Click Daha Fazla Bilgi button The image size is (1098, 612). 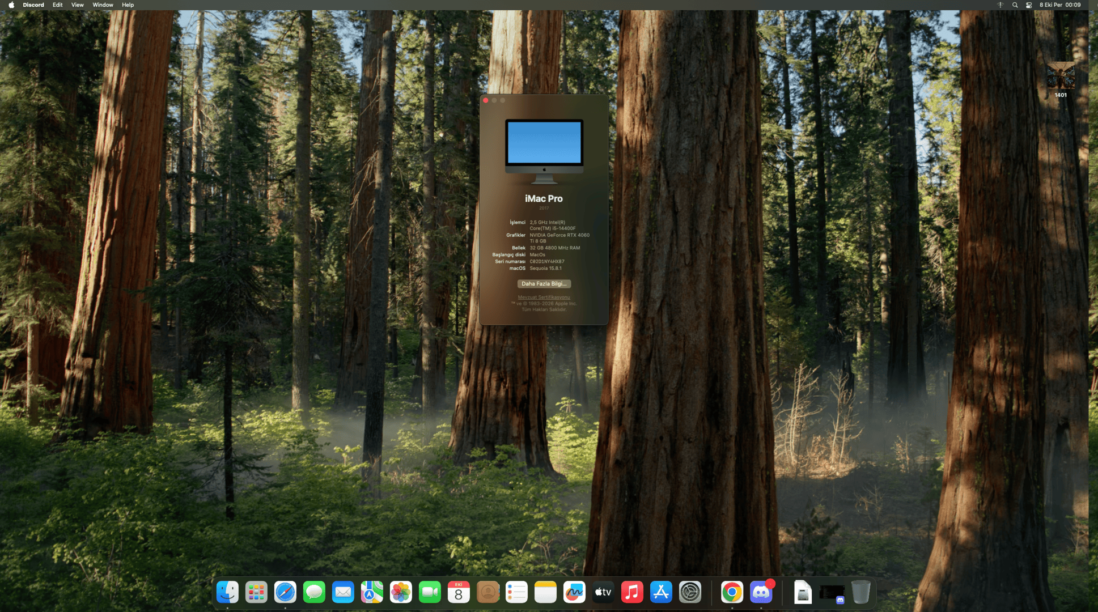point(544,284)
